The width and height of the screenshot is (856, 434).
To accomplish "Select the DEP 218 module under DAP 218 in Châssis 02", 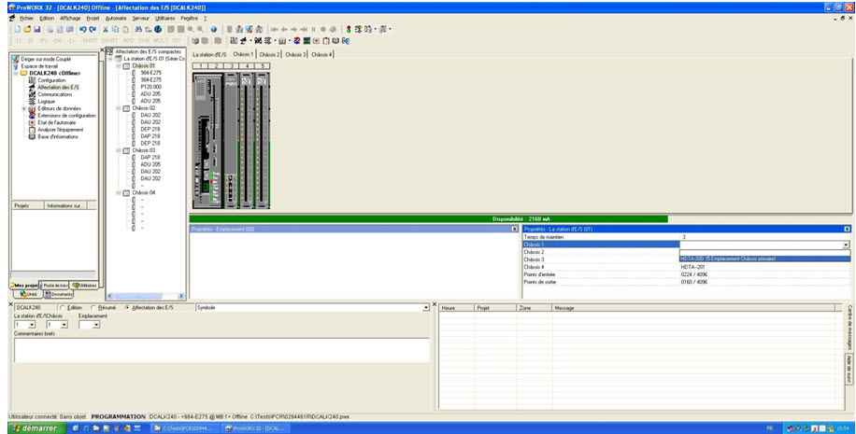I will point(150,143).
